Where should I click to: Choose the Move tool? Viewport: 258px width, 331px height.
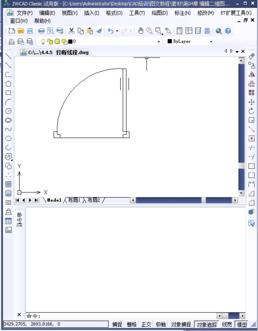click(x=251, y=102)
